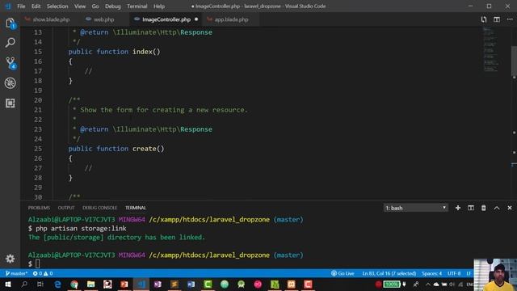Open the Terminal menu
This screenshot has height=291, width=517.
tap(137, 6)
